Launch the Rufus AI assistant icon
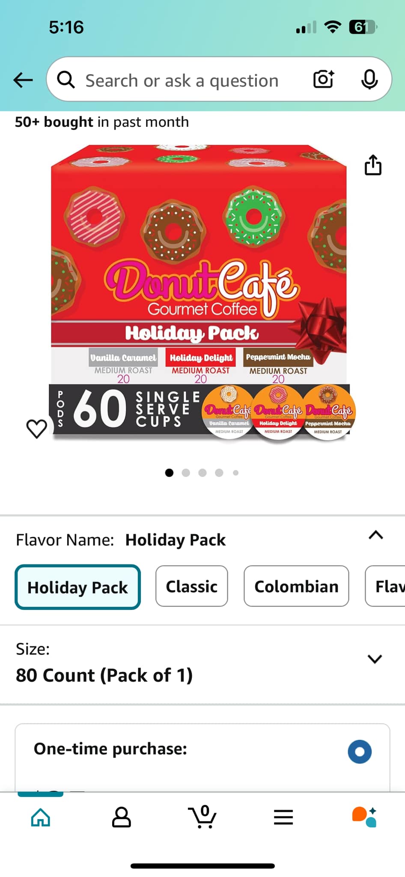405x877 pixels. pos(364,817)
